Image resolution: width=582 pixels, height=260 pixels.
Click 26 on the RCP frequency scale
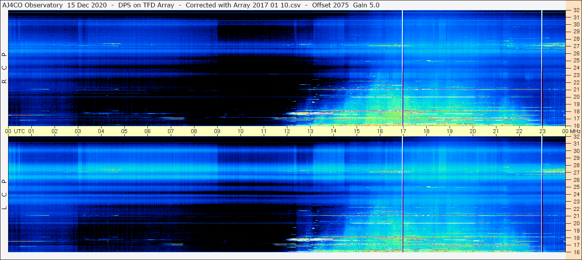pyautogui.click(x=576, y=53)
